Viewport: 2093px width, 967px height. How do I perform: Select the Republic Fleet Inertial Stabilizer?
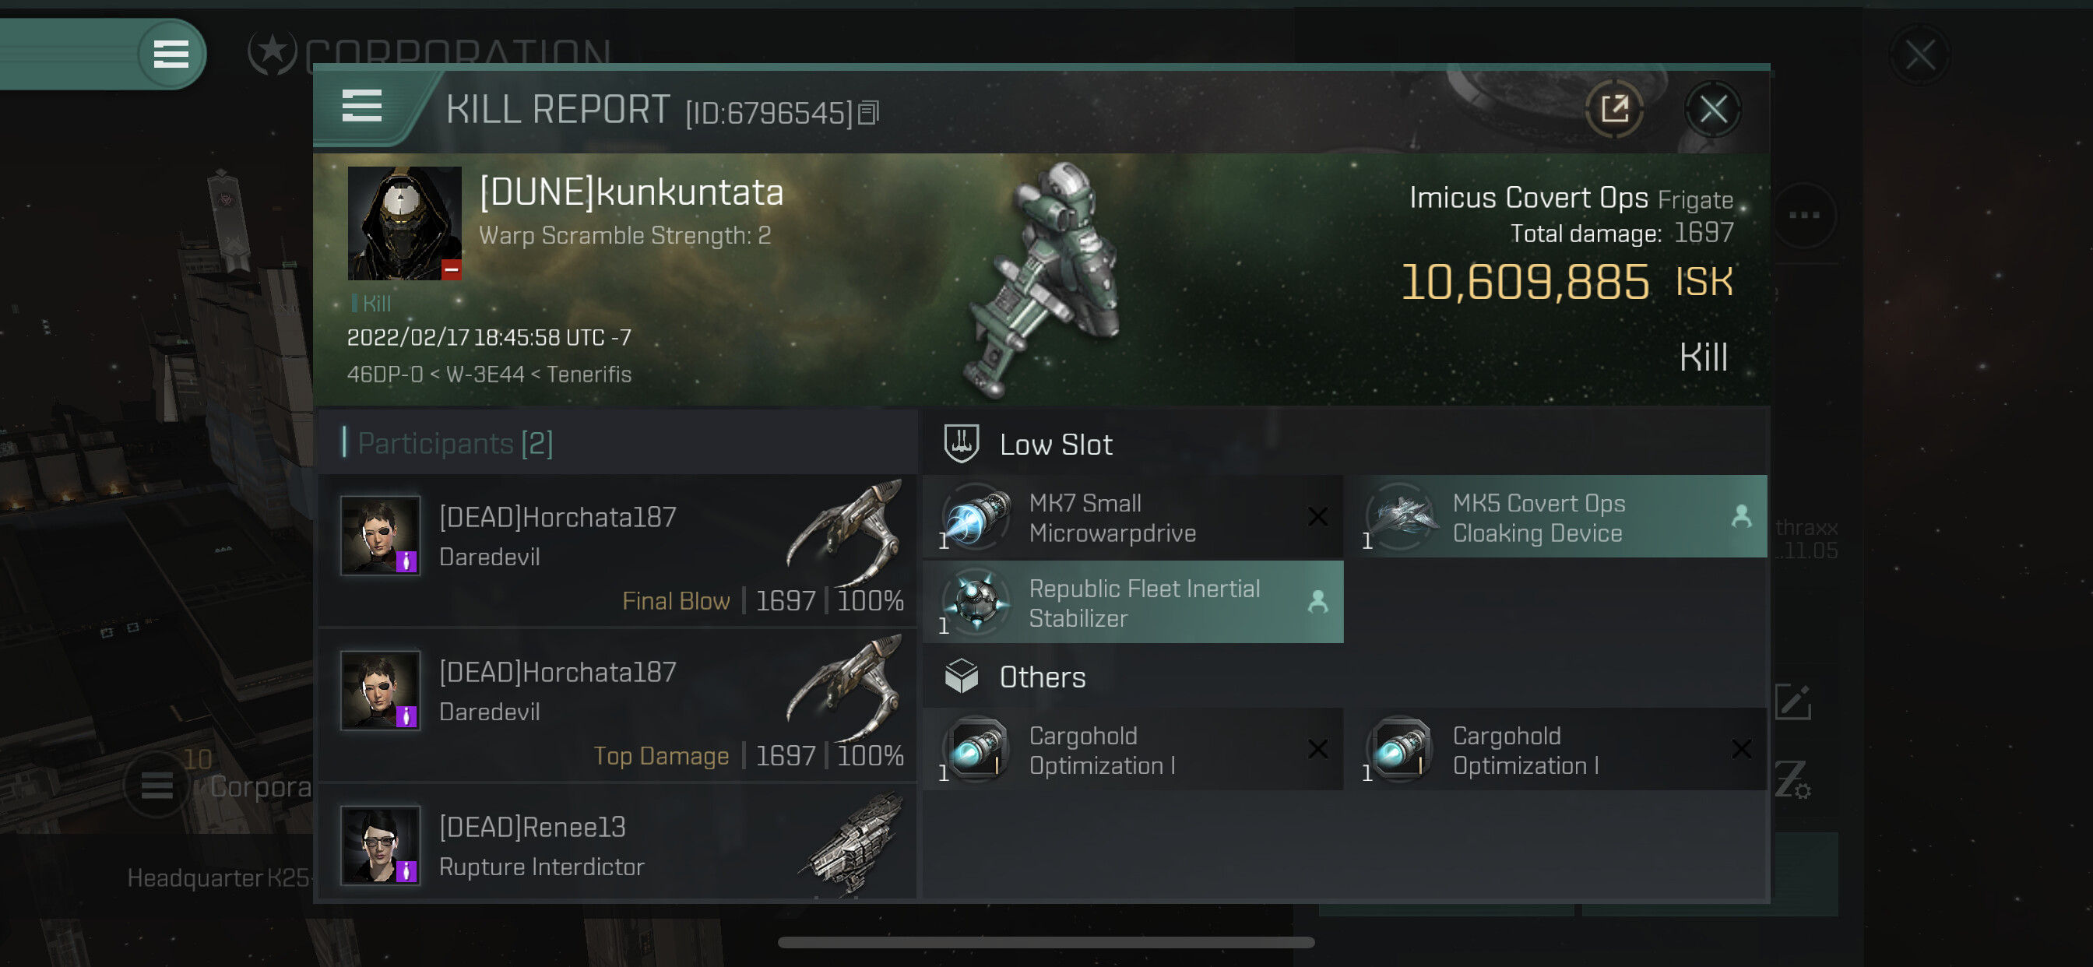(1133, 602)
